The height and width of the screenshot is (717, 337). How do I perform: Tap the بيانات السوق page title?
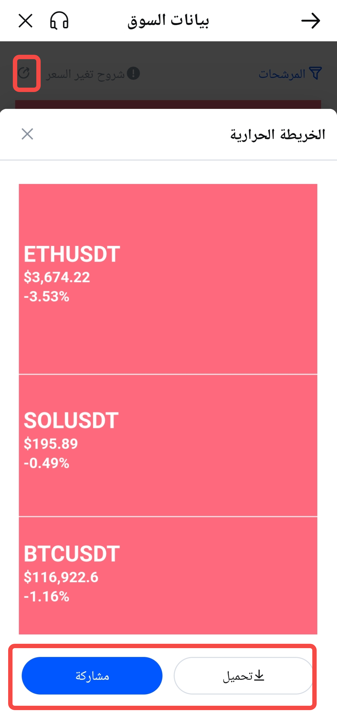(168, 21)
